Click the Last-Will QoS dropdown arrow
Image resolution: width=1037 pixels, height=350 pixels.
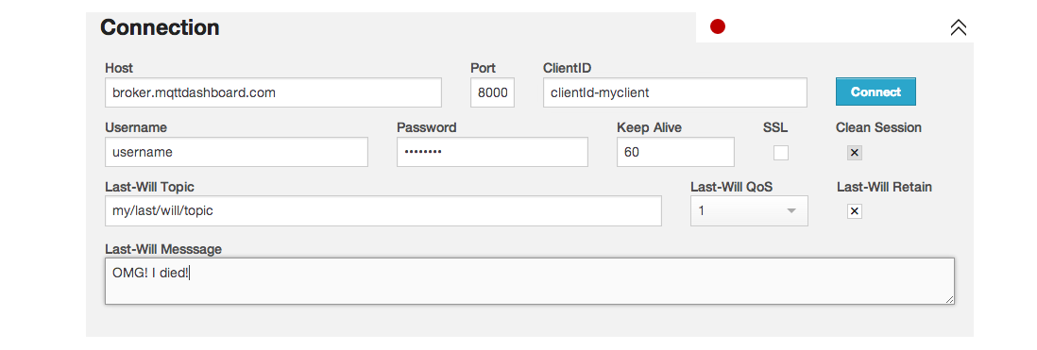pos(790,211)
